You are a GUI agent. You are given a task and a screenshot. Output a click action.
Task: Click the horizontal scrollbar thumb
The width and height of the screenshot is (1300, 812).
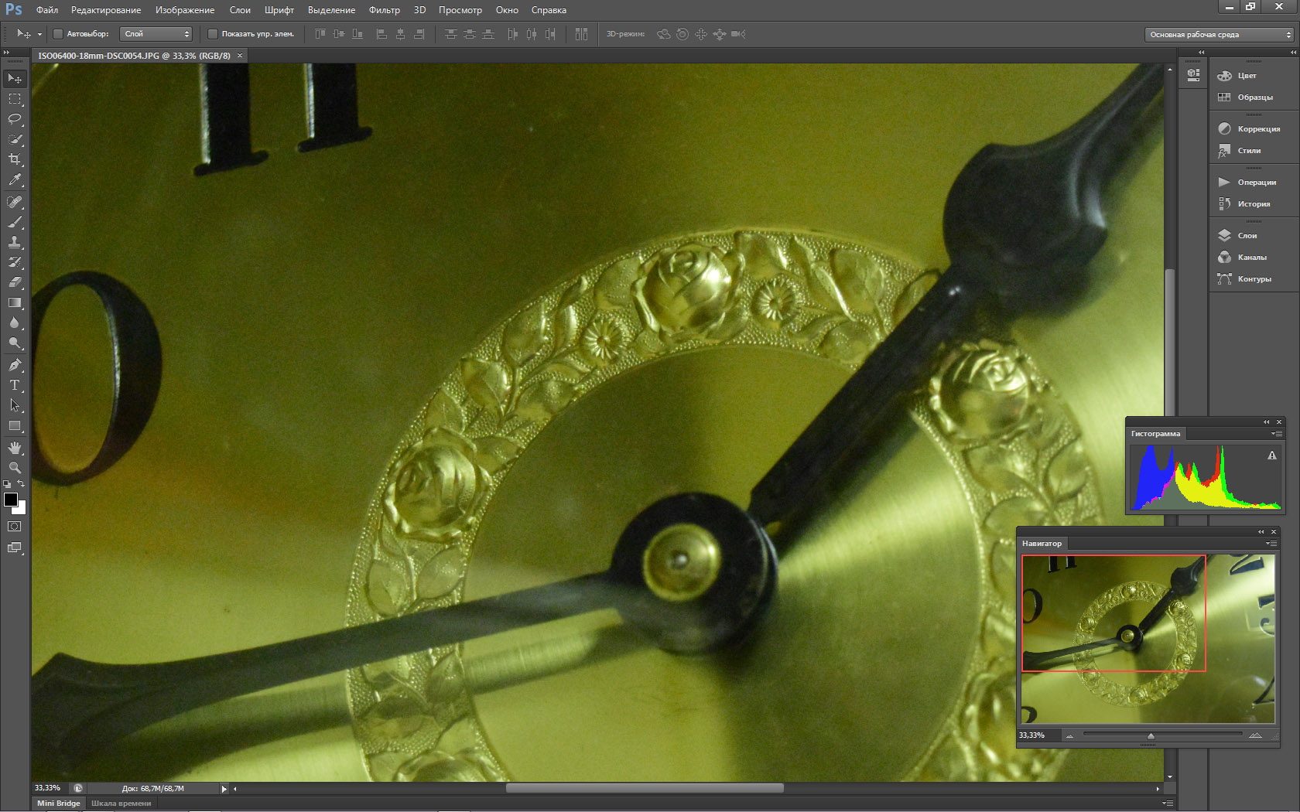pos(645,789)
